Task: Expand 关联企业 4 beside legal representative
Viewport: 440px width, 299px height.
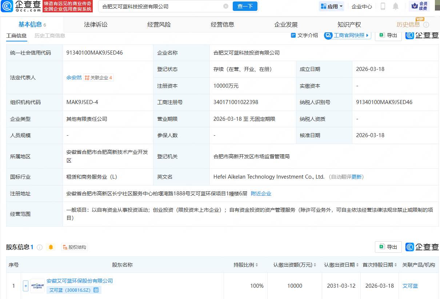Action: click(x=98, y=77)
